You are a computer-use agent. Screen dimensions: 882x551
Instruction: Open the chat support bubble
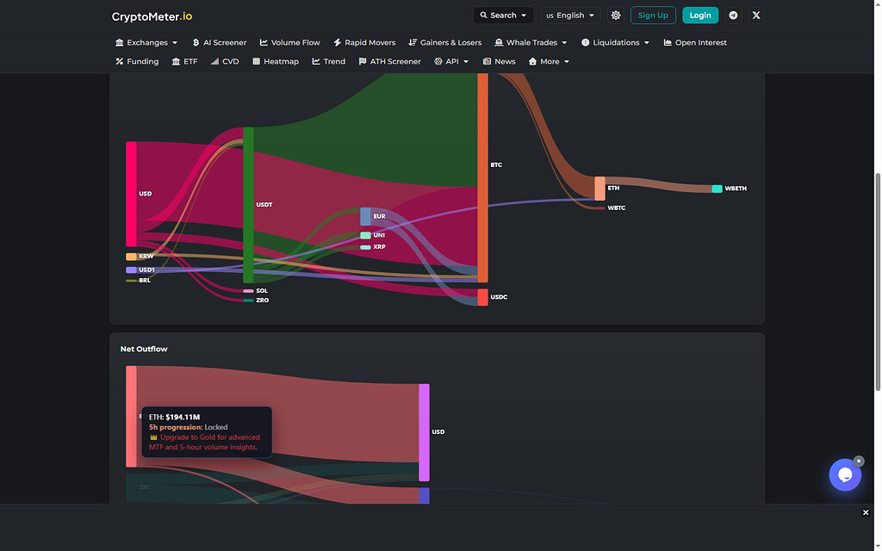click(x=845, y=475)
